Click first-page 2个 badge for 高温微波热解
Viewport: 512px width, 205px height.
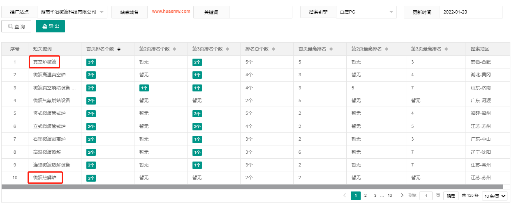point(91,152)
